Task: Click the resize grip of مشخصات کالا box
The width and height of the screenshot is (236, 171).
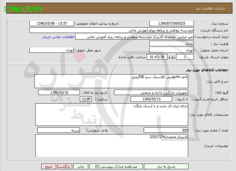Action: [37, 124]
